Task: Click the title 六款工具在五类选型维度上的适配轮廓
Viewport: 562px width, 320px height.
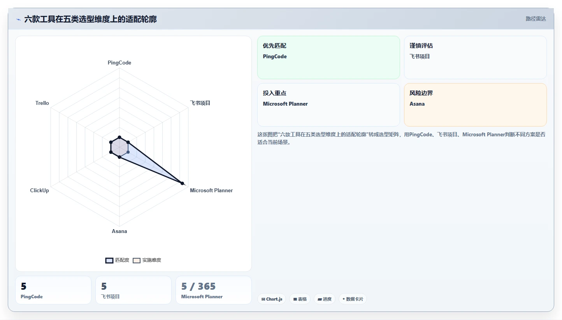Action: pyautogui.click(x=90, y=19)
